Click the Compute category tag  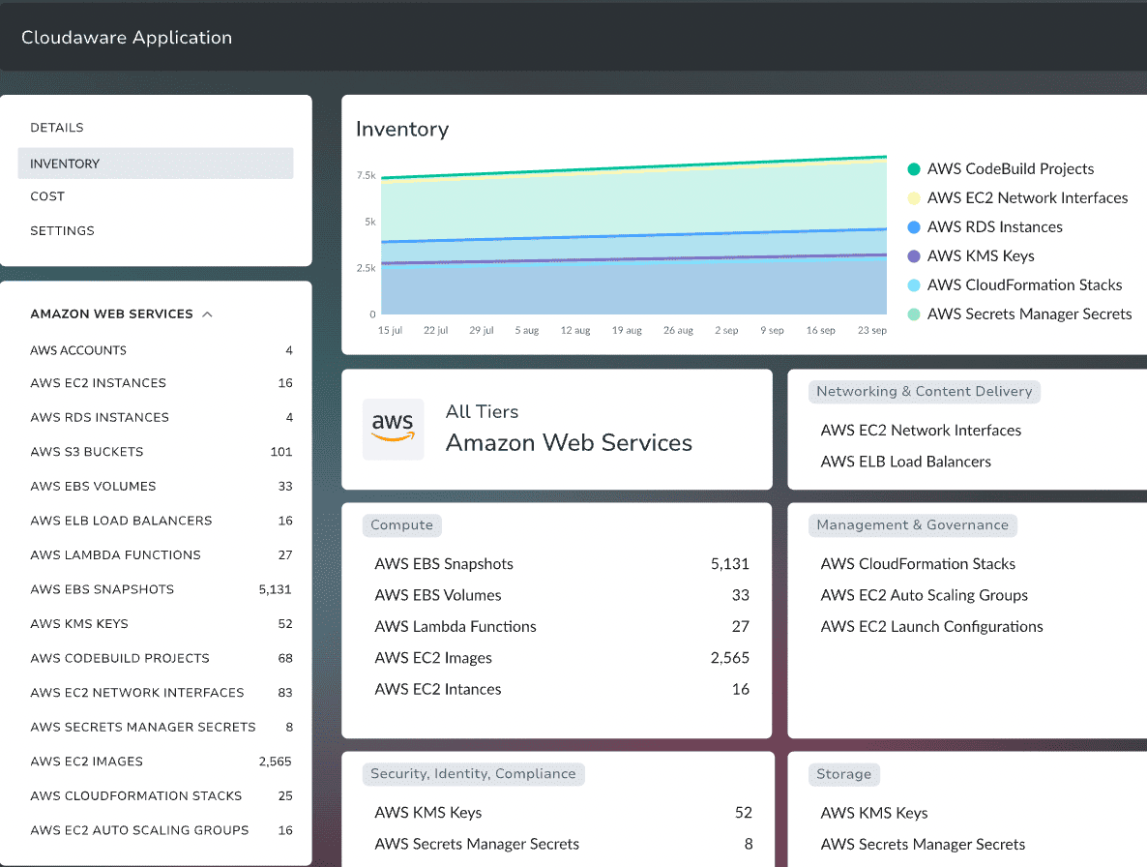[401, 524]
